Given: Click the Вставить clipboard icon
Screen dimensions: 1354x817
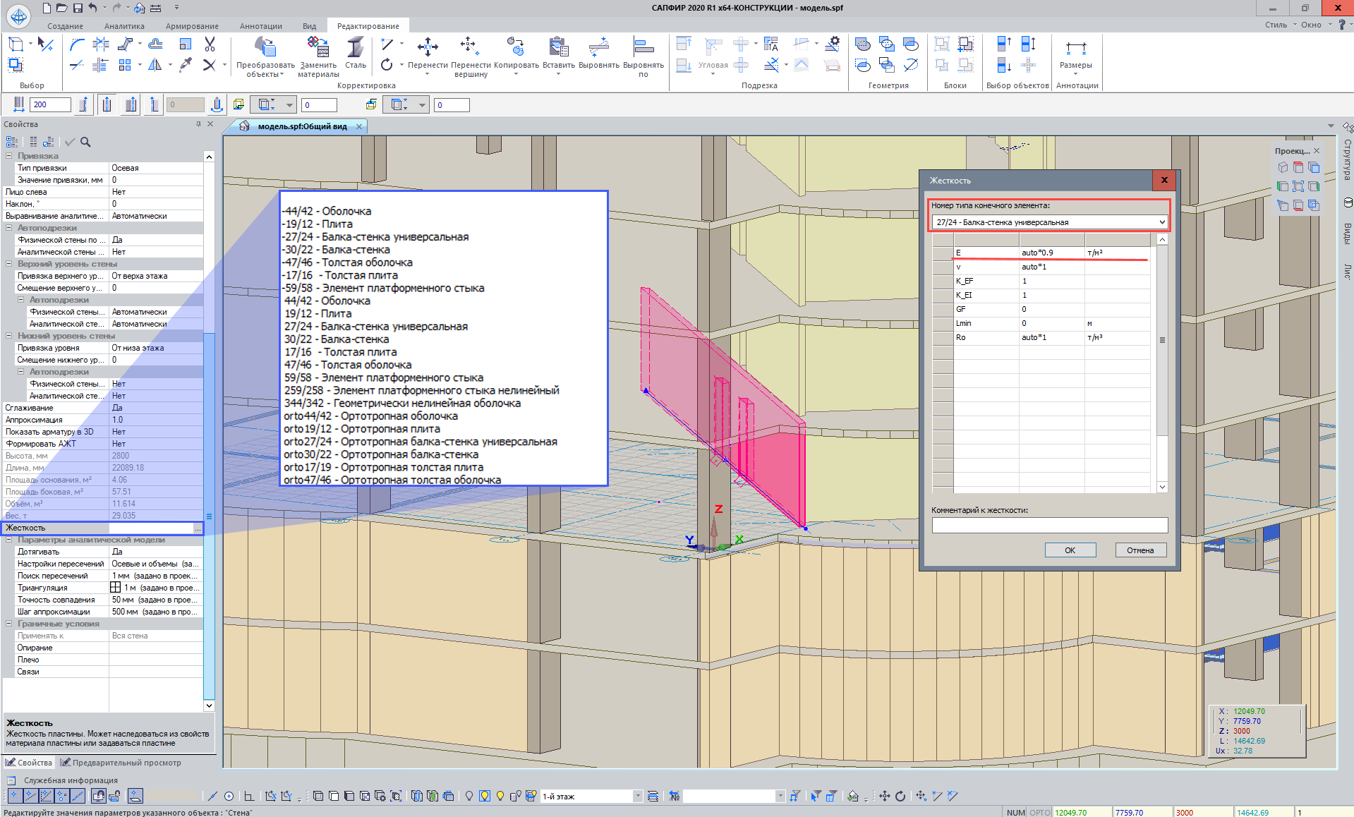Looking at the screenshot, I should click(558, 48).
